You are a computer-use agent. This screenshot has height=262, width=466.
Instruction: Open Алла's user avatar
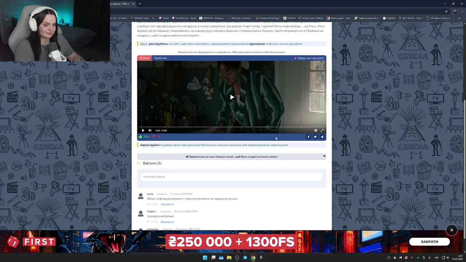pos(141,196)
